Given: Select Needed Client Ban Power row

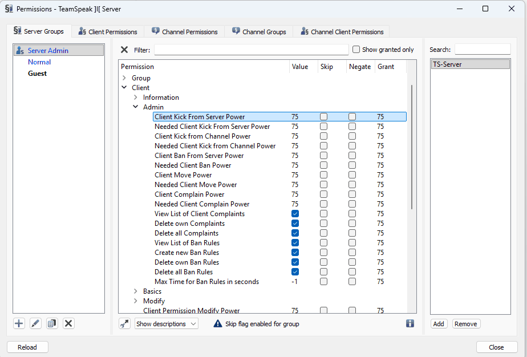Looking at the screenshot, I should [279, 165].
